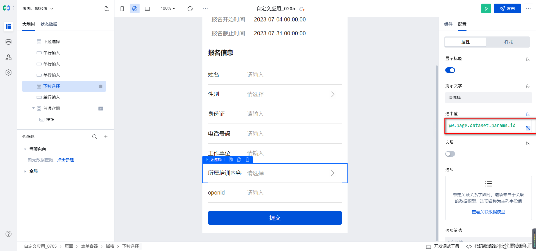Open the help question mark icon

[x=9, y=234]
